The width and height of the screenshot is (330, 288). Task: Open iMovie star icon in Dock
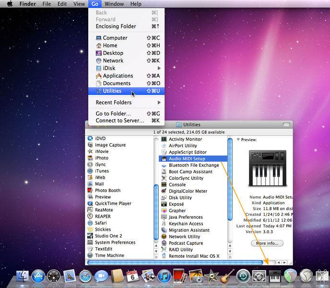[212, 276]
